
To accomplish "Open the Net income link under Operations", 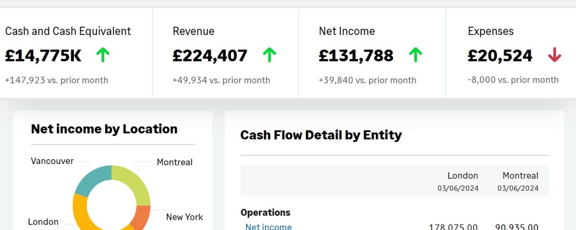I will [x=268, y=227].
